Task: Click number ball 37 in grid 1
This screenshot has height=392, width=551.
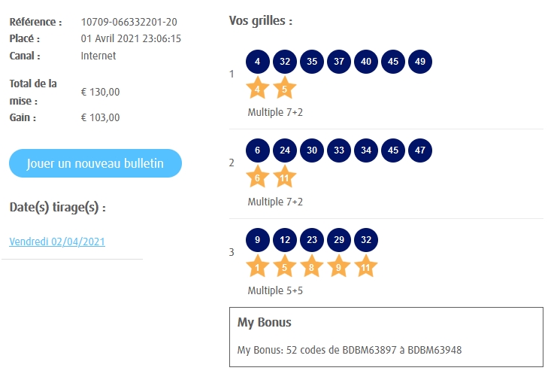Action: pyautogui.click(x=339, y=62)
